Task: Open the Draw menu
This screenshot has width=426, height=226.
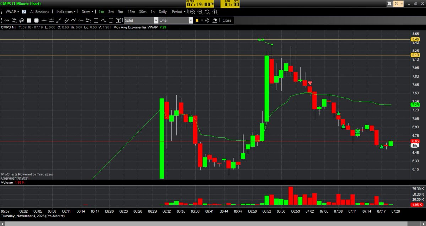Action: point(86,12)
